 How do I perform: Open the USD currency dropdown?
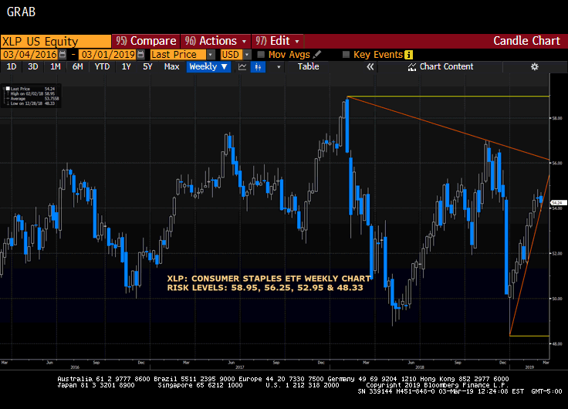click(247, 55)
